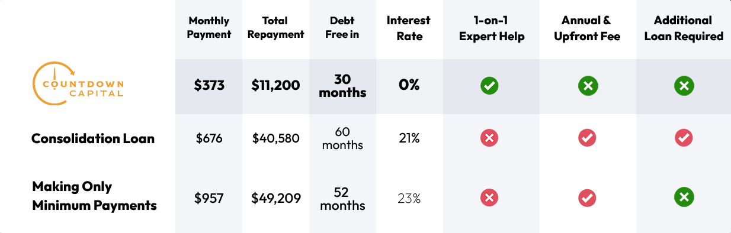Select the Total Repayment column header

[276, 28]
